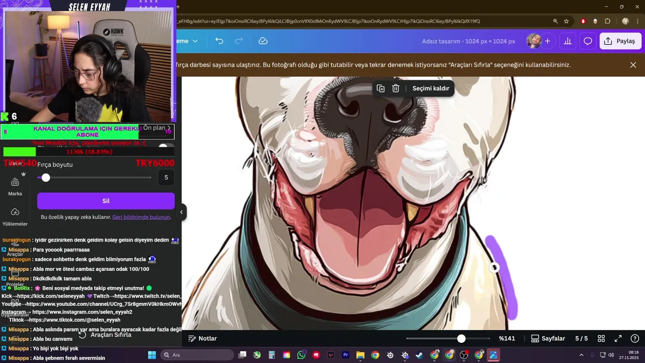The width and height of the screenshot is (645, 363).
Task: Open the browser extensions puzzle icon
Action: click(x=607, y=21)
